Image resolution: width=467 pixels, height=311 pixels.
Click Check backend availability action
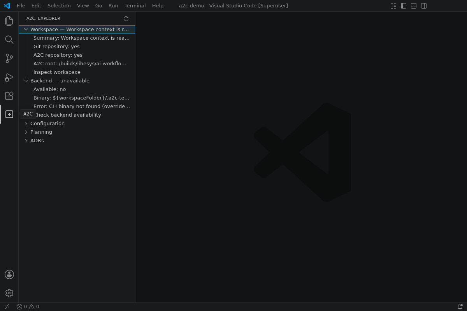(x=77, y=115)
